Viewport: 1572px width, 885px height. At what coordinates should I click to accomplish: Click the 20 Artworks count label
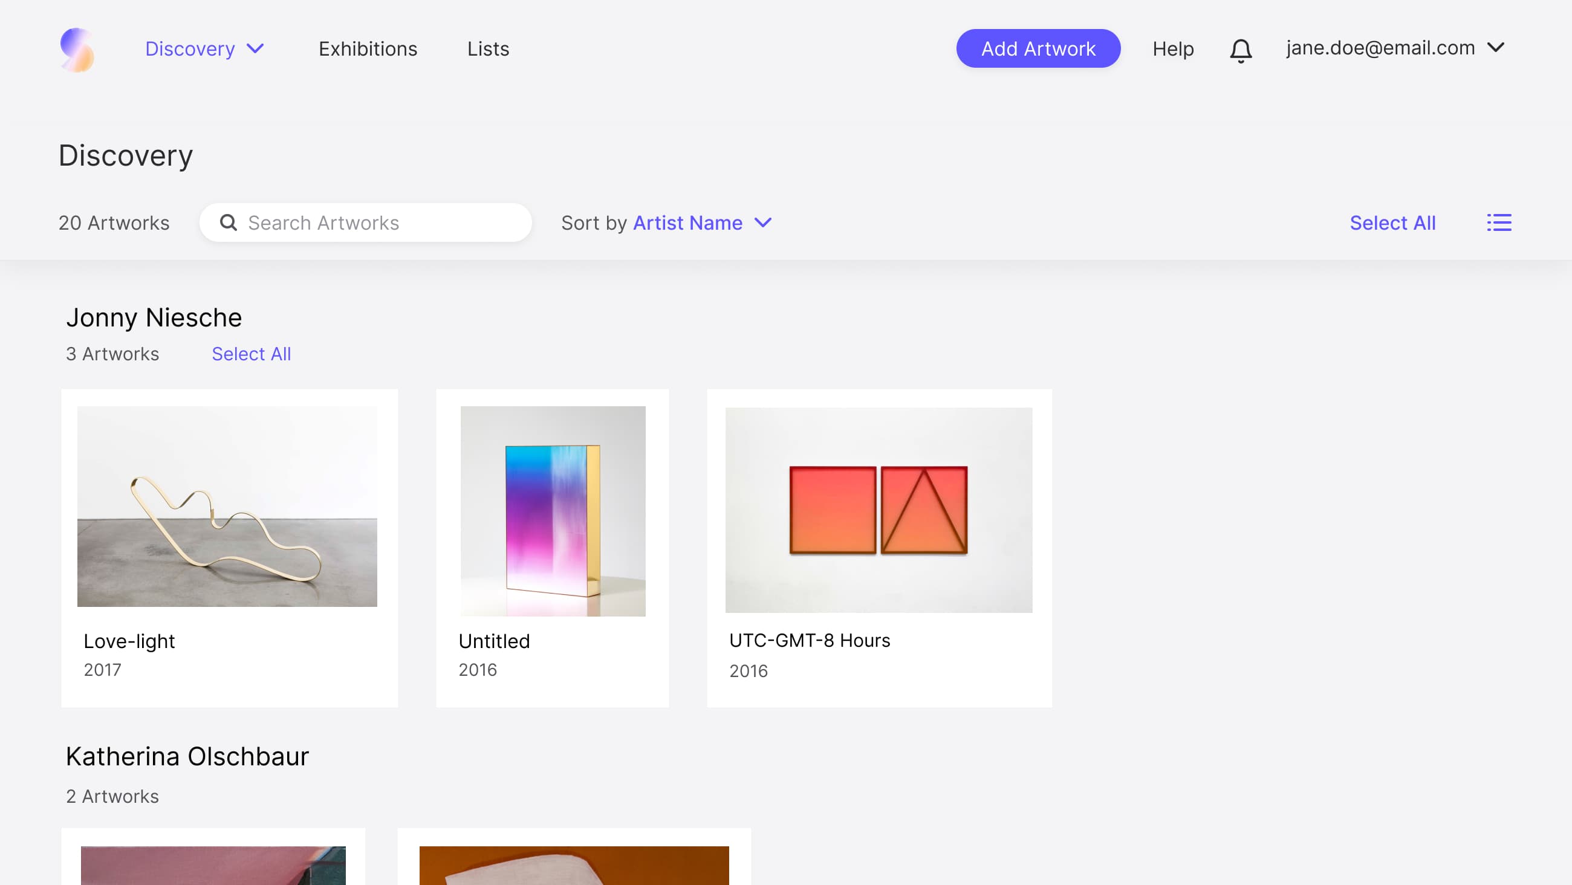coord(114,223)
